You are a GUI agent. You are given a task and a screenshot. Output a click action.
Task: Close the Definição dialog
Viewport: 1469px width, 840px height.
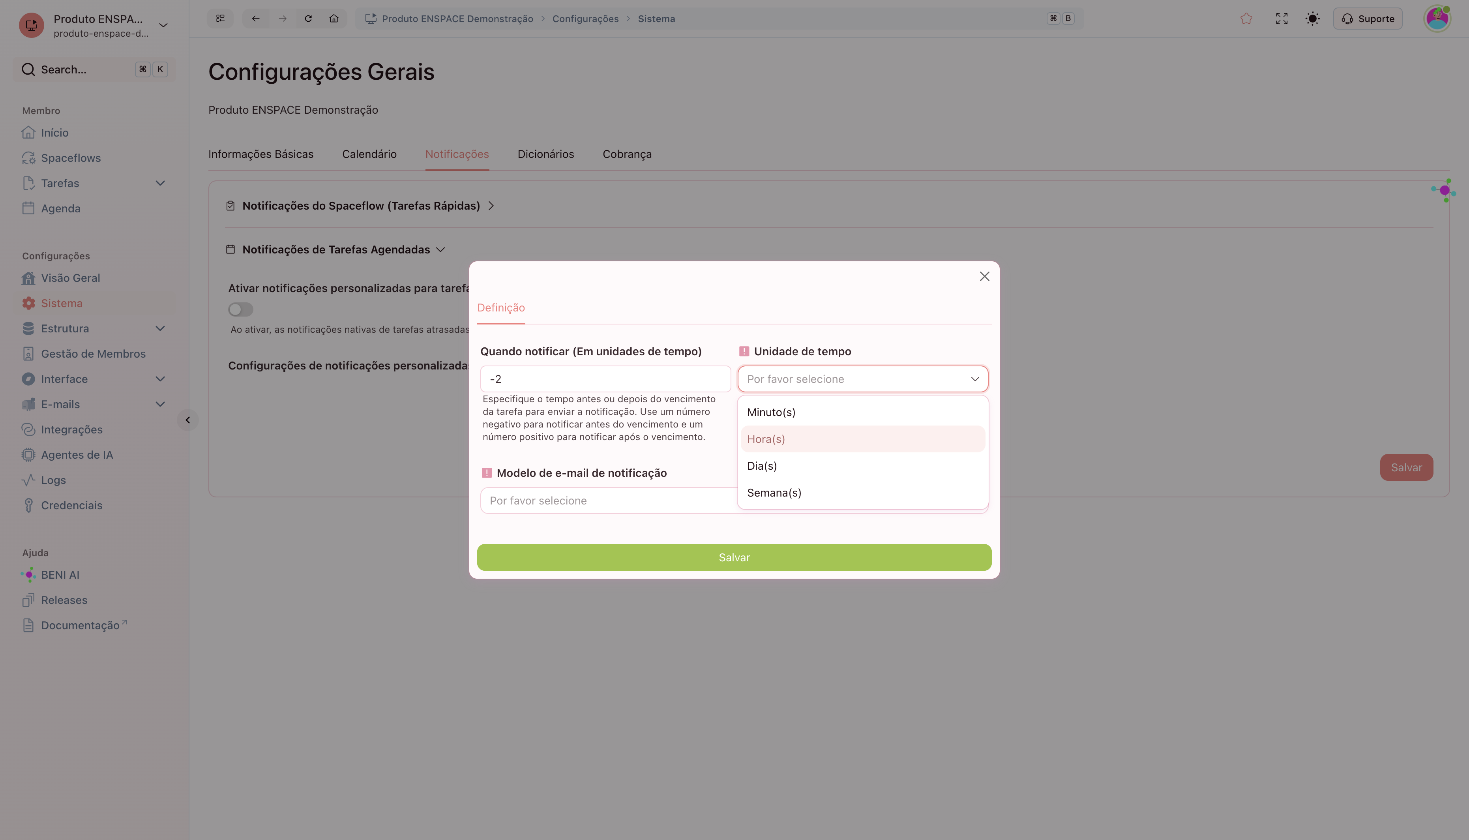pyautogui.click(x=984, y=276)
